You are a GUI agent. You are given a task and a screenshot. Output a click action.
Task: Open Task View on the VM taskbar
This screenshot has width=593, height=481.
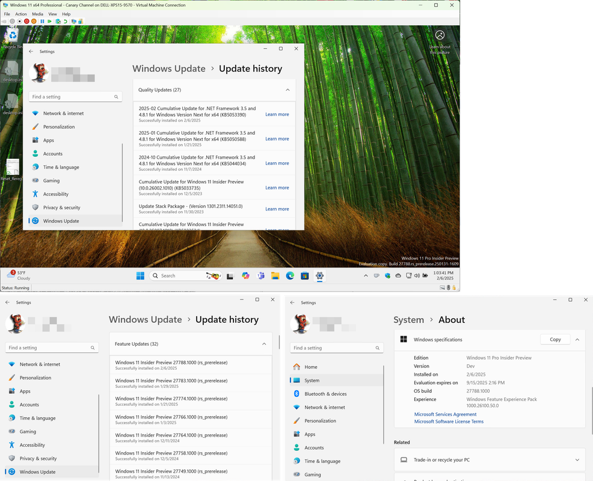(230, 275)
